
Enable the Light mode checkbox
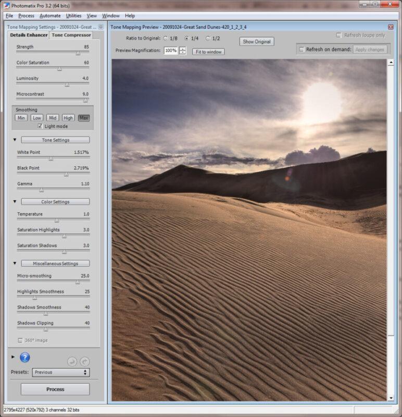[40, 126]
